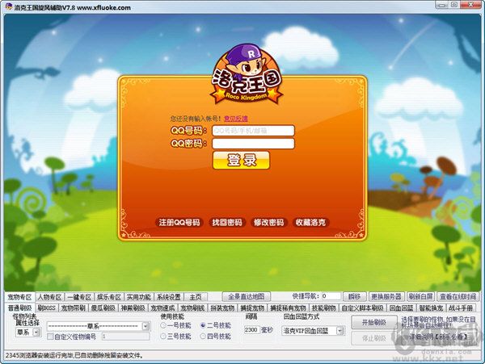Screen dimensions: 485x364
Task: Click the 回血回蓝方式 label
Action: (302, 316)
